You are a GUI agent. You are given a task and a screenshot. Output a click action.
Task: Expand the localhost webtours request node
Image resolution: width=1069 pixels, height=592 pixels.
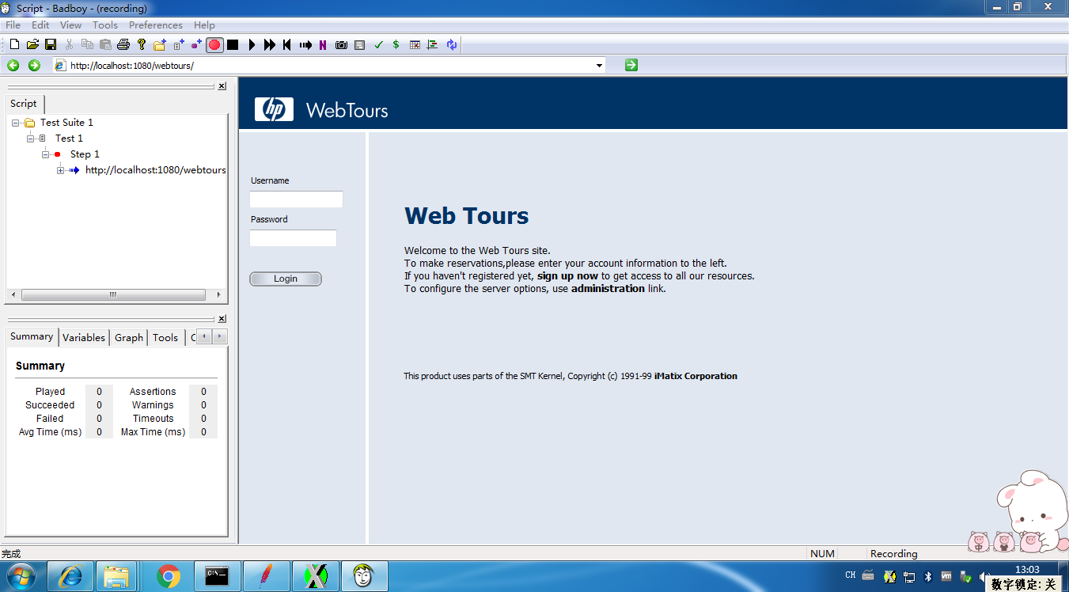61,170
